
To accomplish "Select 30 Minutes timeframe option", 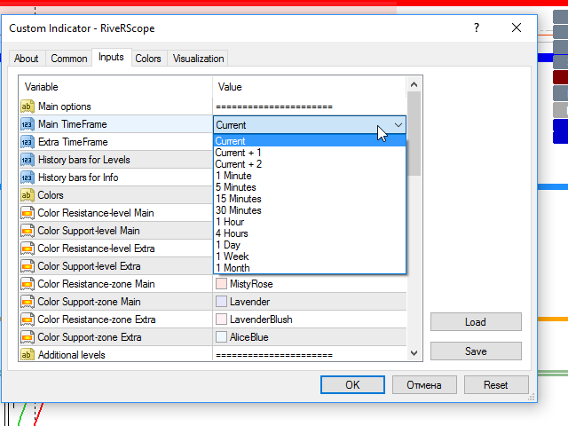I will [x=310, y=210].
